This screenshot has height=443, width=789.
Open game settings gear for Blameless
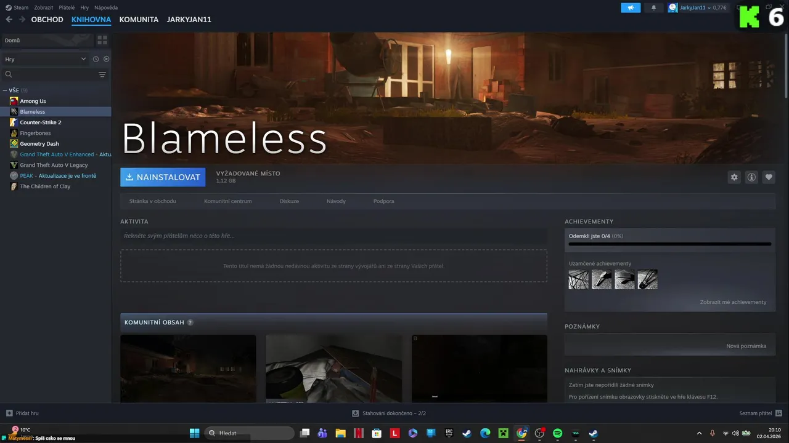[734, 177]
